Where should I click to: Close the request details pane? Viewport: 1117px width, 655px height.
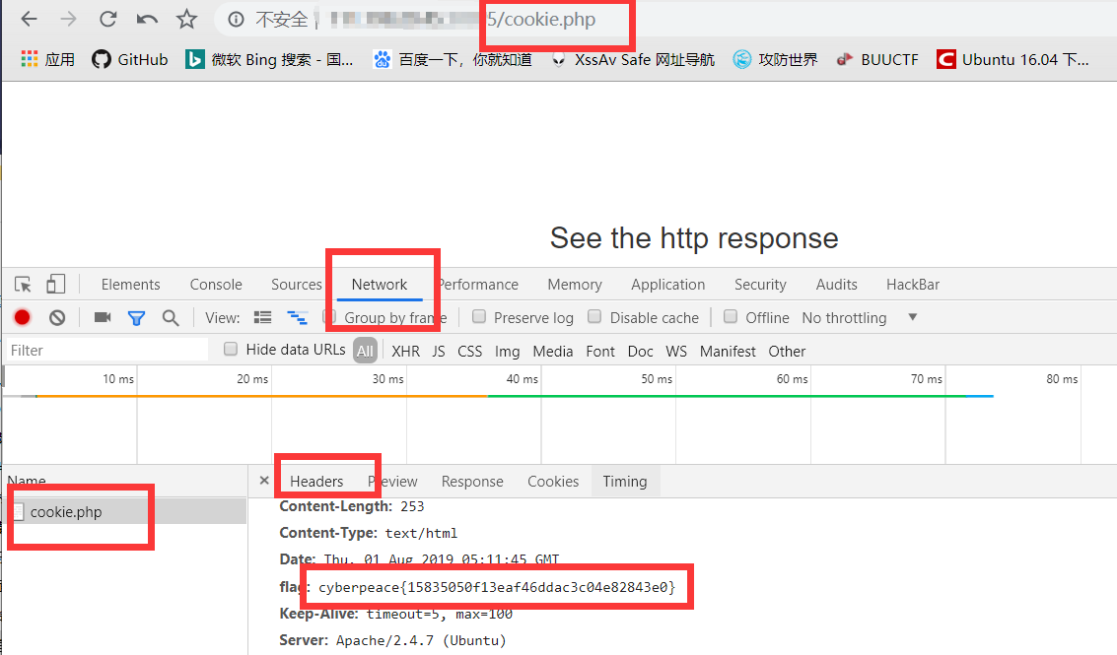click(x=264, y=481)
